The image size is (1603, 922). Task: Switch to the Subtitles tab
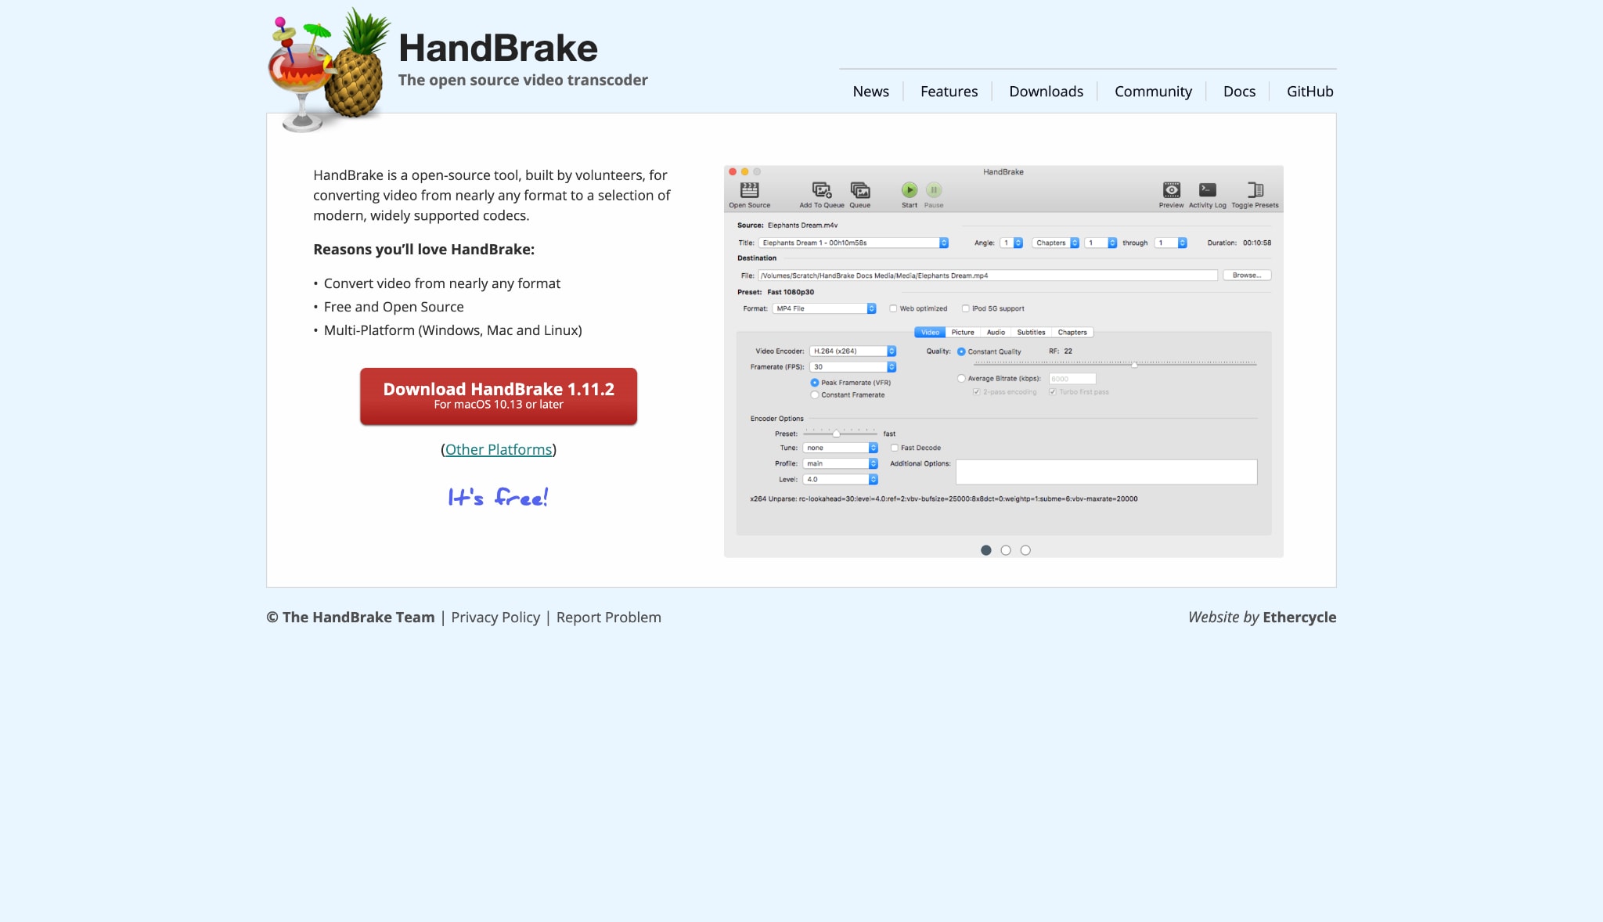click(1031, 333)
